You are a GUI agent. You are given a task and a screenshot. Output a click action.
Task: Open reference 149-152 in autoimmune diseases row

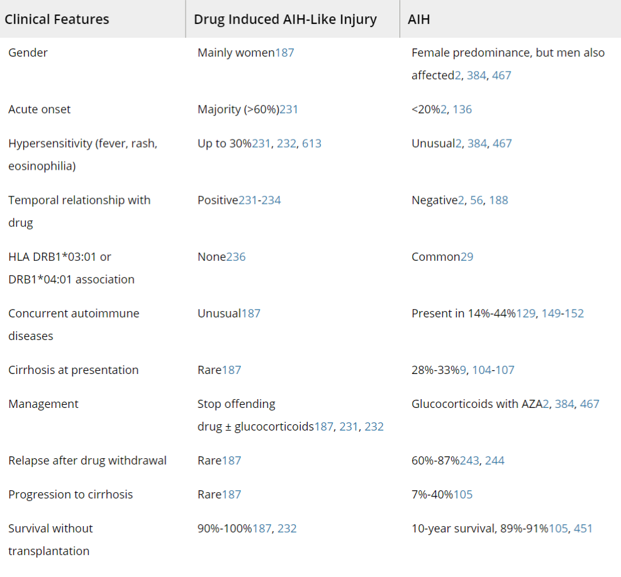(562, 314)
